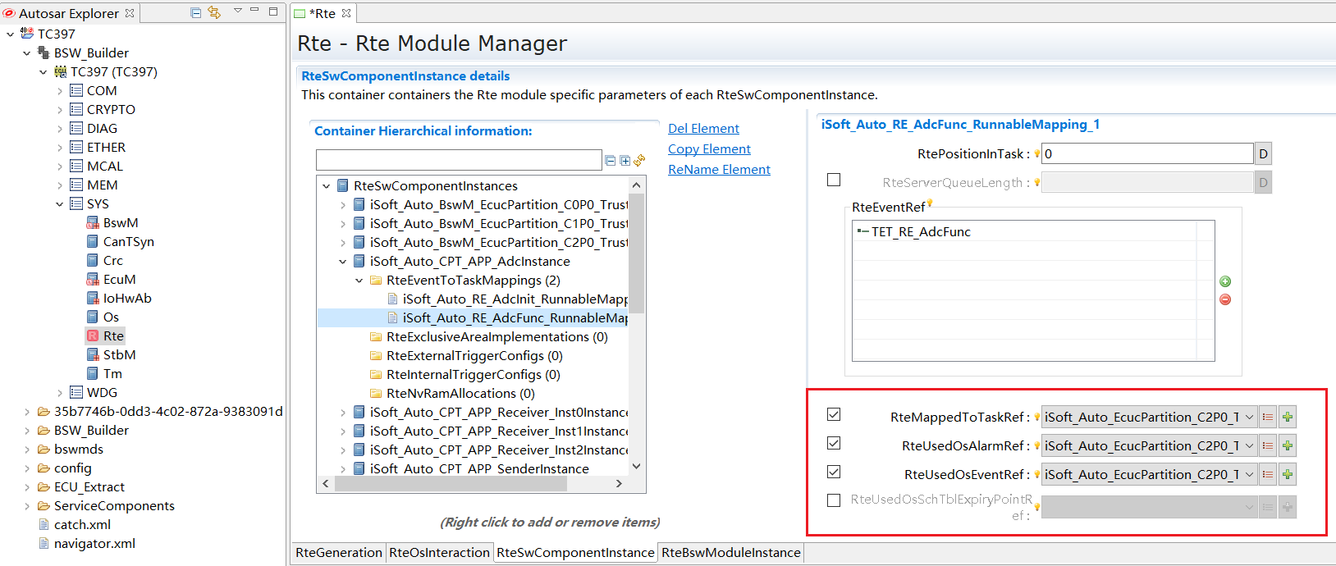The height and width of the screenshot is (566, 1336).
Task: Click the D default button for RtePositionInTask
Action: coord(1263,154)
